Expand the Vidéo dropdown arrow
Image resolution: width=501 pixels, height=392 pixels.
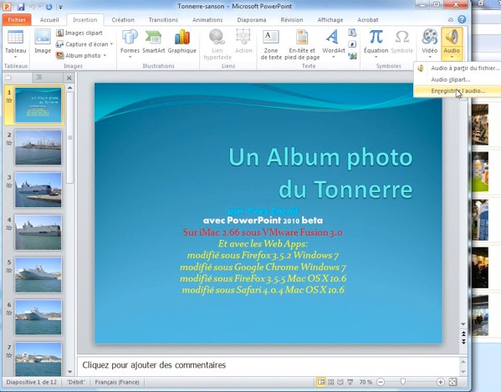tap(429, 57)
